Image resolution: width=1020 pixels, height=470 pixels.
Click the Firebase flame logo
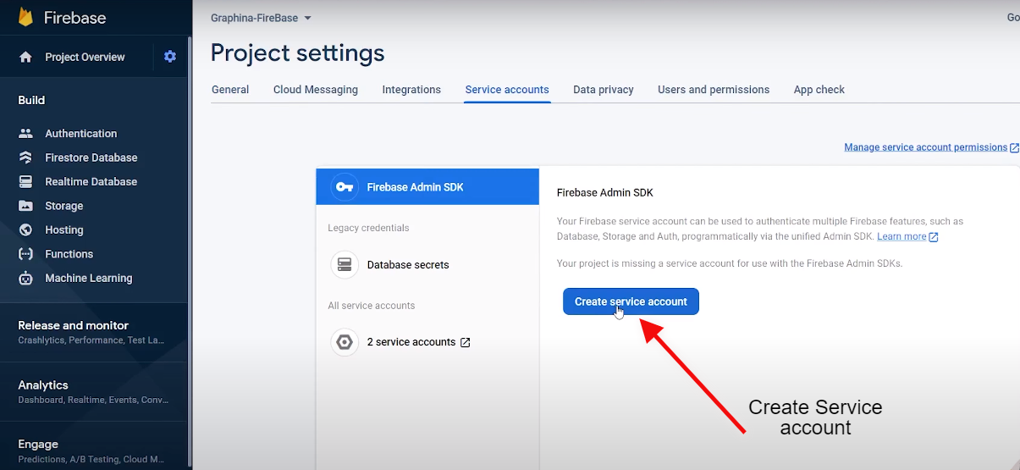point(25,17)
